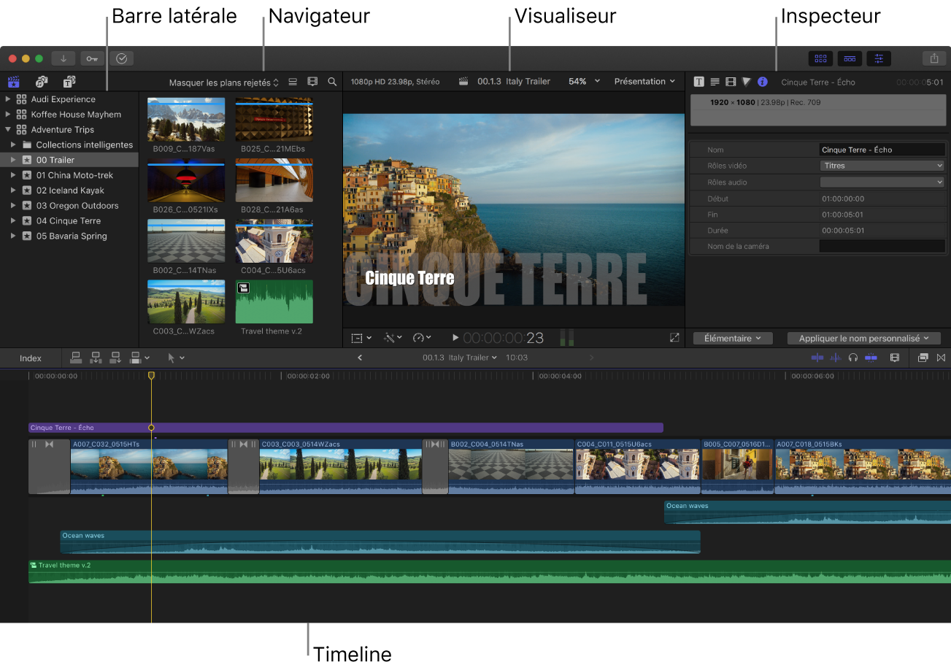Open the Médiathèque (clapboard) sidebar icon

click(x=13, y=81)
